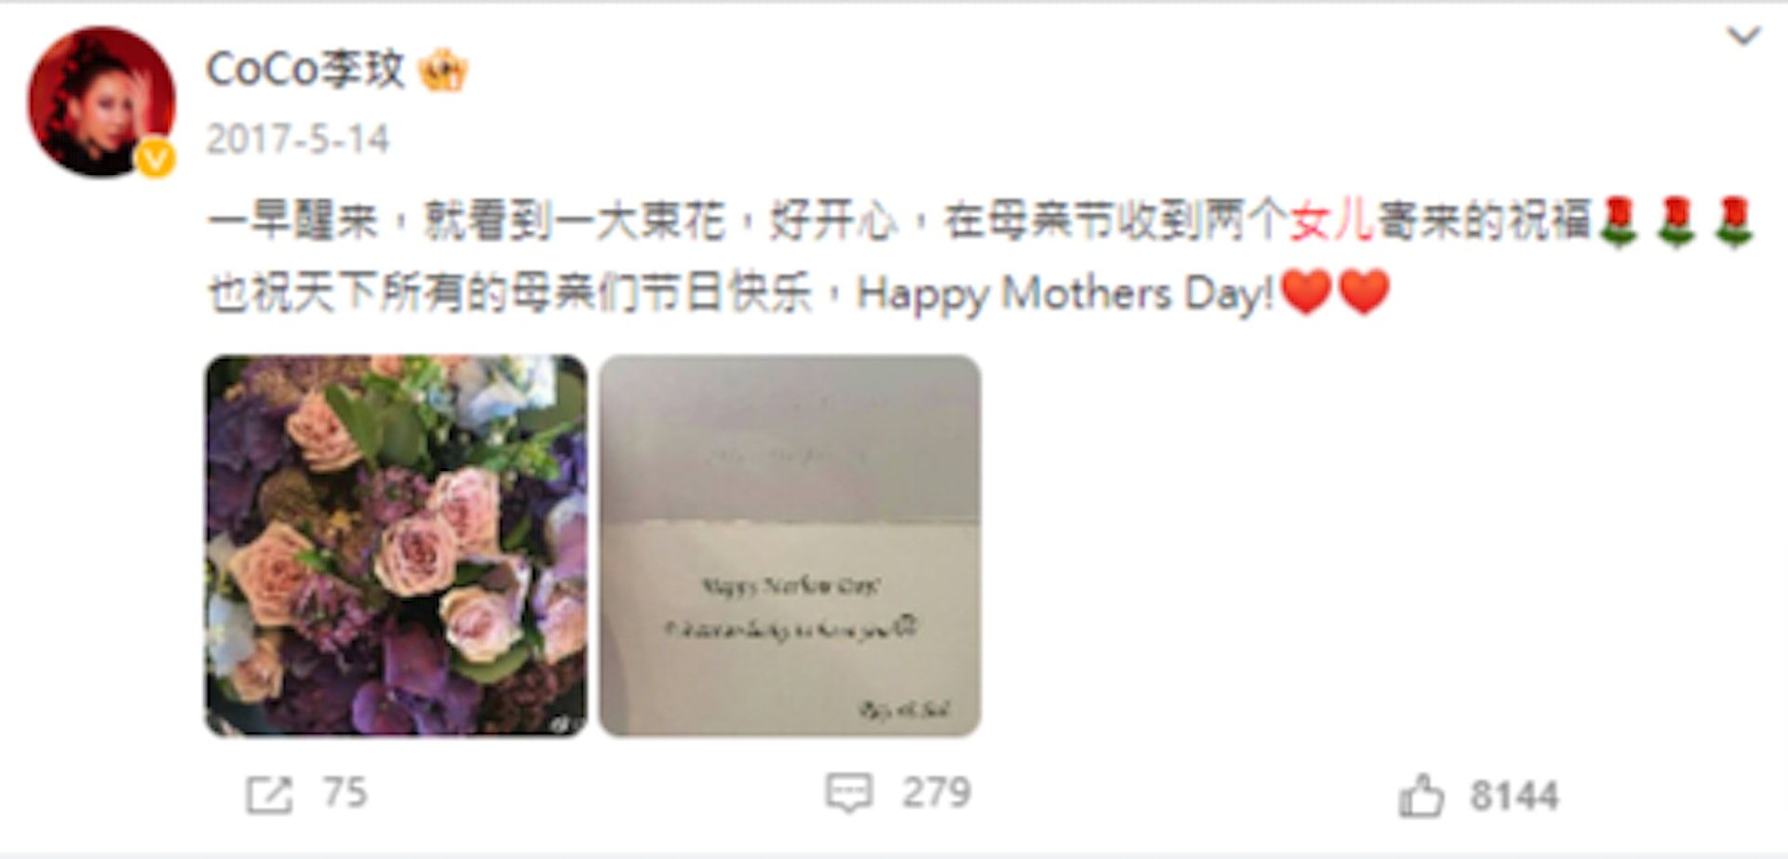Image resolution: width=1788 pixels, height=859 pixels.
Task: Open comments via the speech bubble icon
Action: [848, 794]
